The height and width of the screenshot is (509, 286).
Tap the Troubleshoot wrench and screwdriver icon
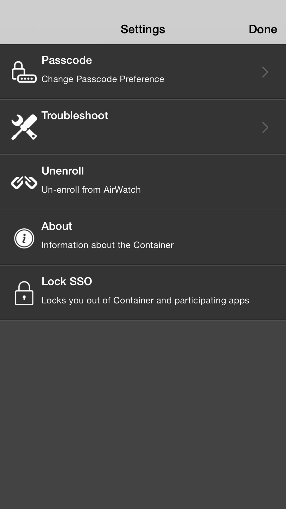tap(24, 127)
